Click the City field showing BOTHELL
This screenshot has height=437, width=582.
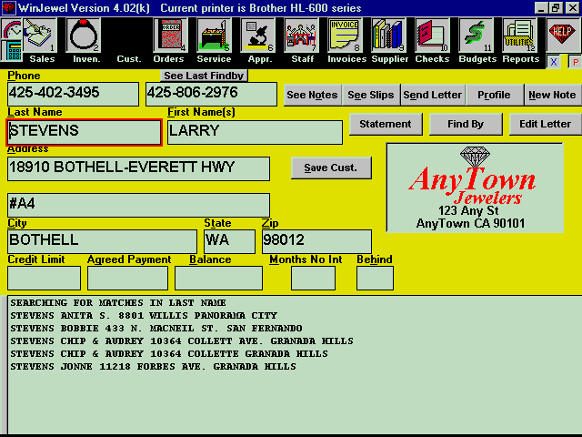(x=102, y=241)
